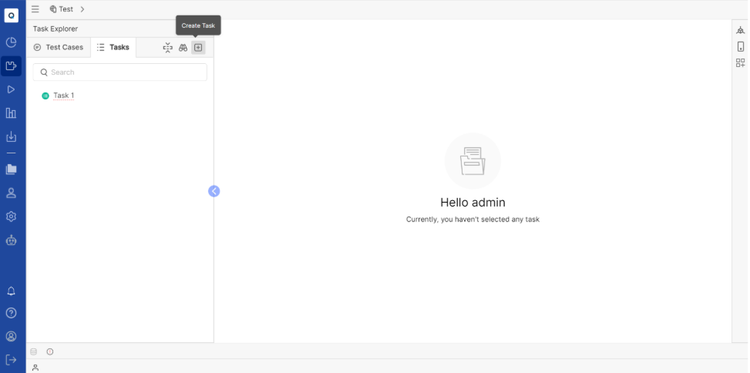Open the dashboard pie chart icon
This screenshot has height=373, width=750.
click(x=12, y=42)
